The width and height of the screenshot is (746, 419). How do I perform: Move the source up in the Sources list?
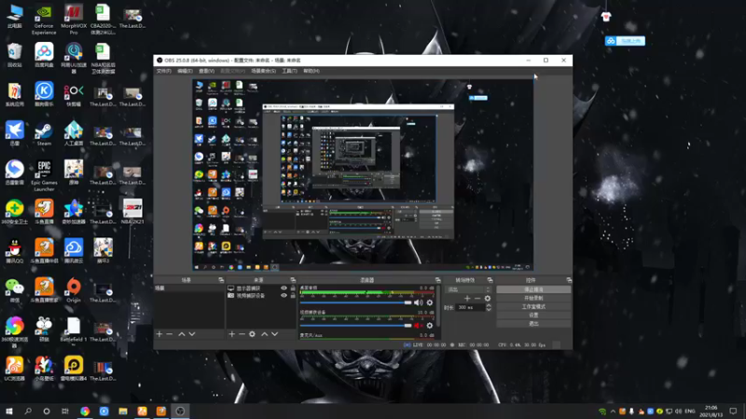pyautogui.click(x=265, y=334)
